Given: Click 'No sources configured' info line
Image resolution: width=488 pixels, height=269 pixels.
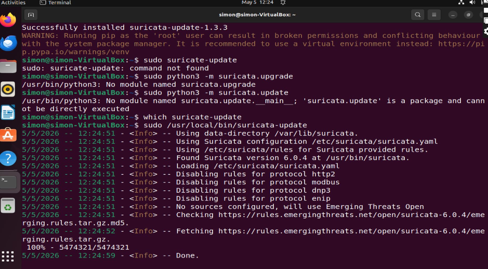Looking at the screenshot, I should pyautogui.click(x=223, y=207).
